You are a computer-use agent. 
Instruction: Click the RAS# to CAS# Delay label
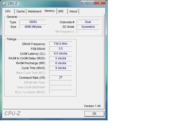click(x=27, y=58)
